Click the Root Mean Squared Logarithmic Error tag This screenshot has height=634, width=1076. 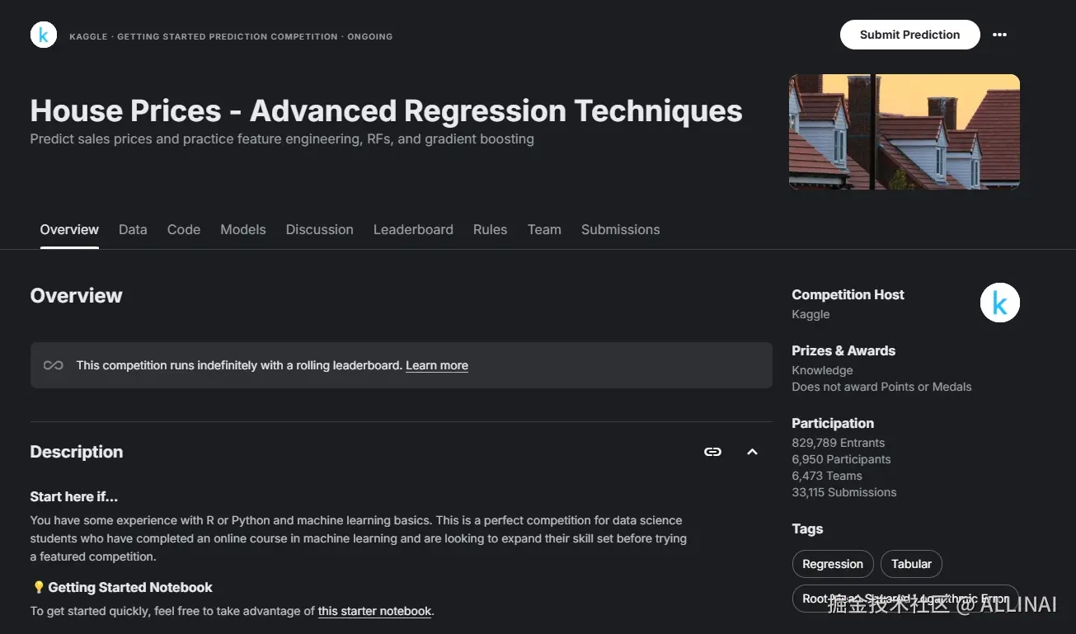click(905, 599)
